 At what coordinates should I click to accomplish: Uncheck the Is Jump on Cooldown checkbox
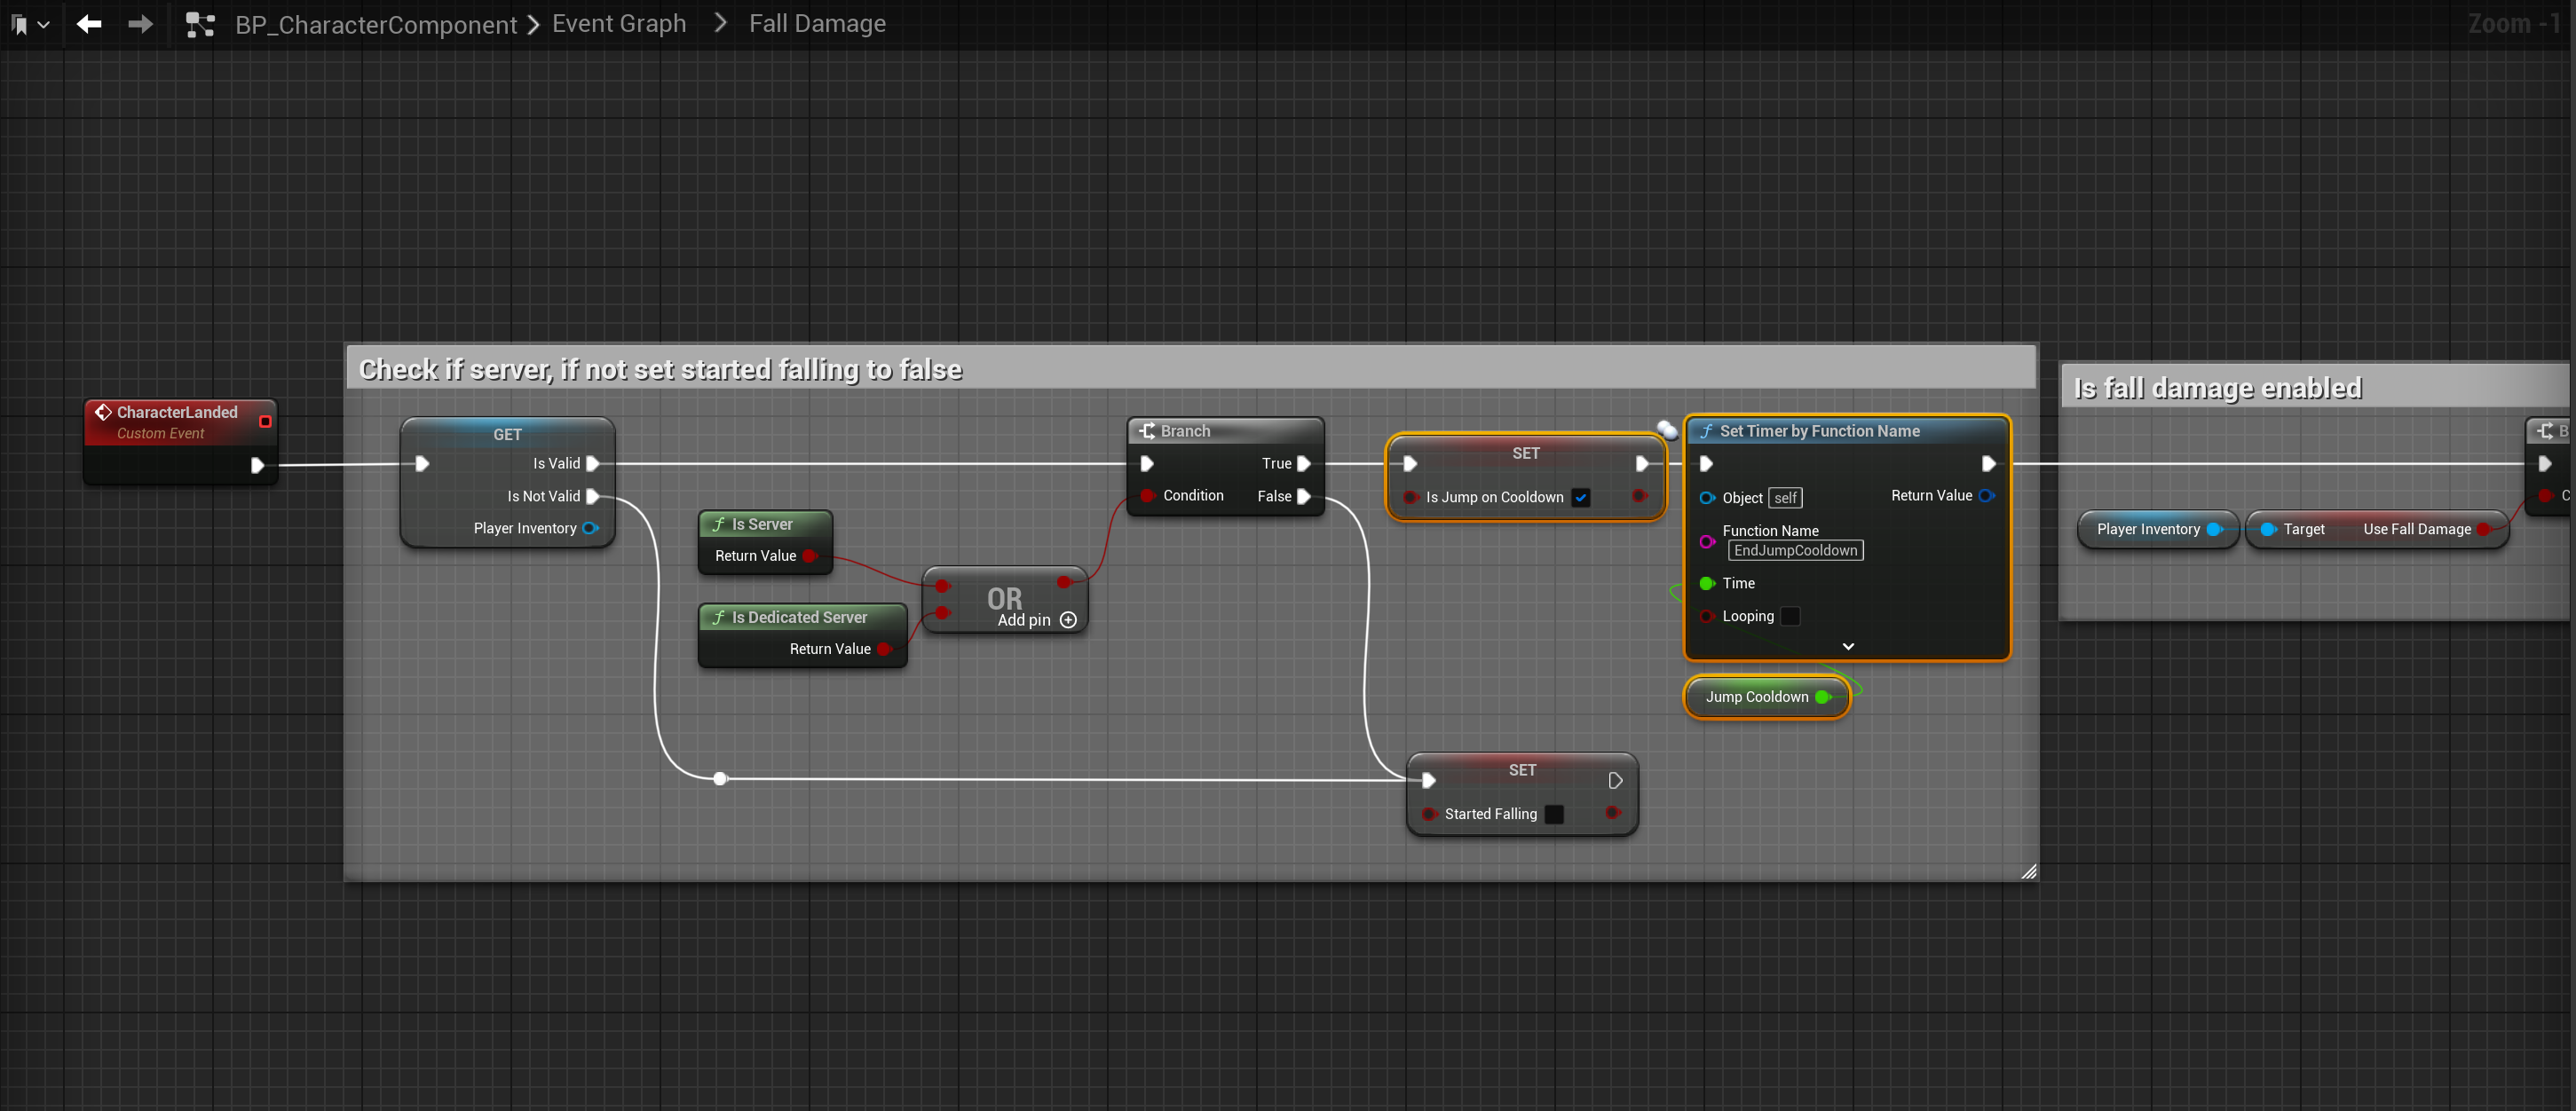click(x=1581, y=497)
